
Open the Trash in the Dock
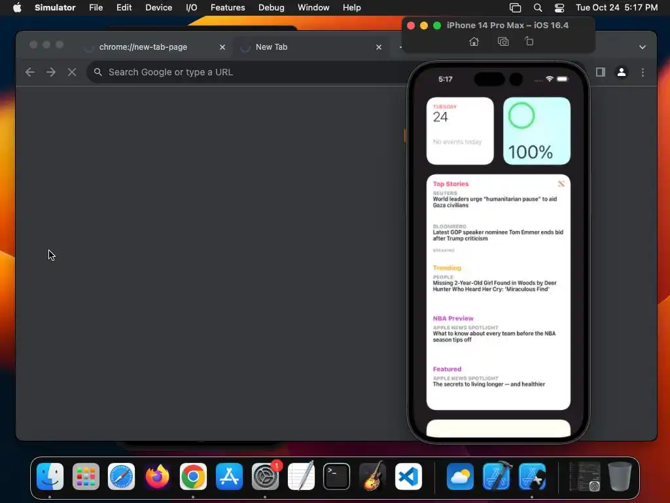coord(620,477)
